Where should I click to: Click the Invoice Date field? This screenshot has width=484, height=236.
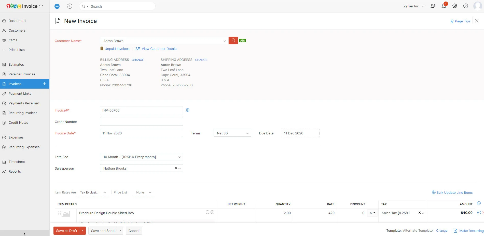click(x=142, y=133)
